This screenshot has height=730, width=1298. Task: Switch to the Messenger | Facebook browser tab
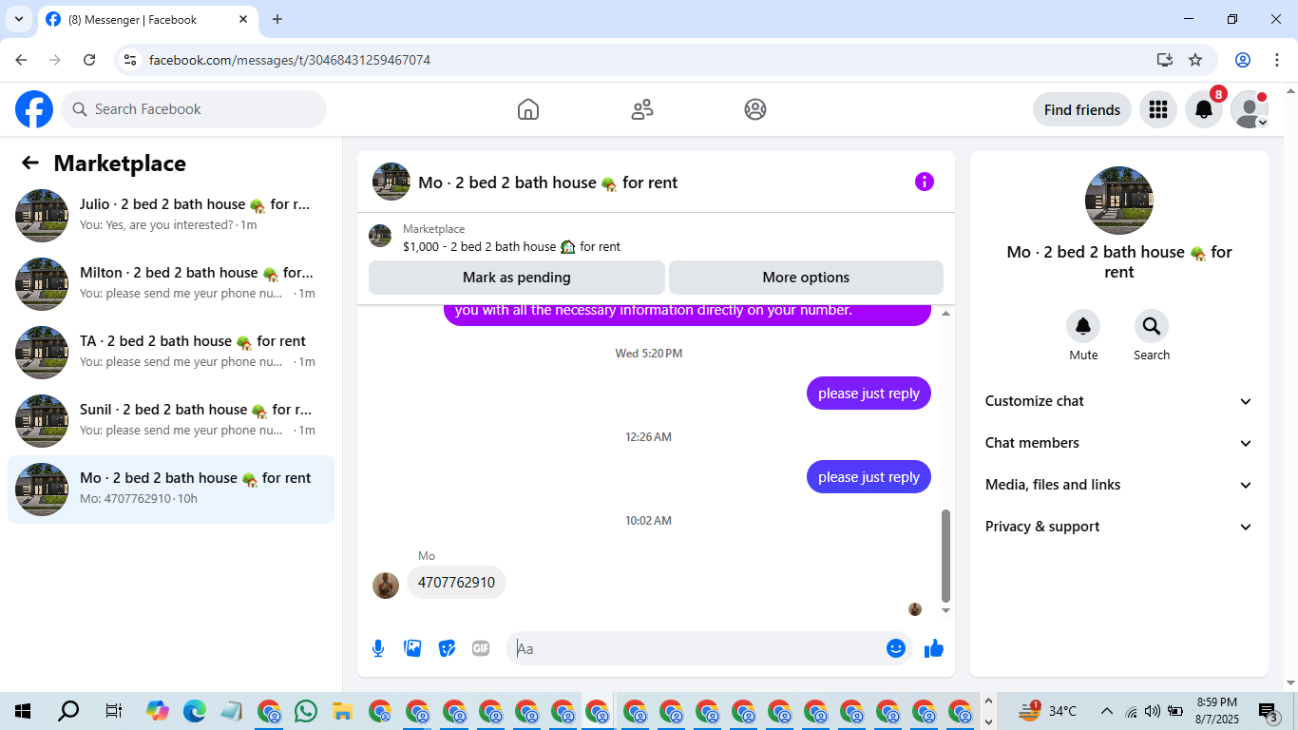(147, 19)
